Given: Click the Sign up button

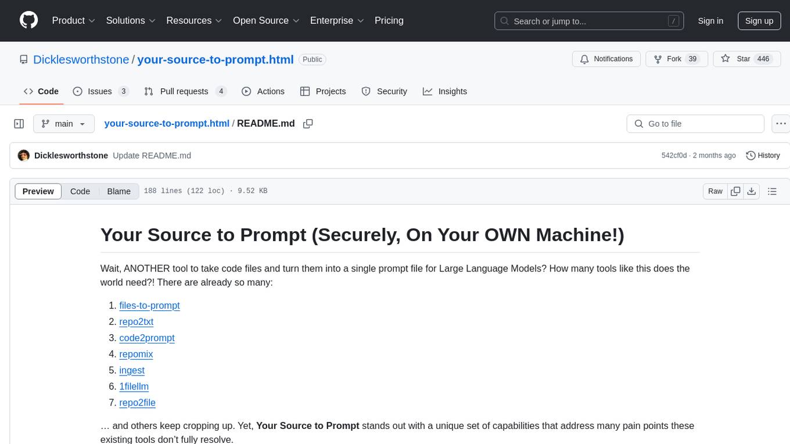Looking at the screenshot, I should pos(759,21).
